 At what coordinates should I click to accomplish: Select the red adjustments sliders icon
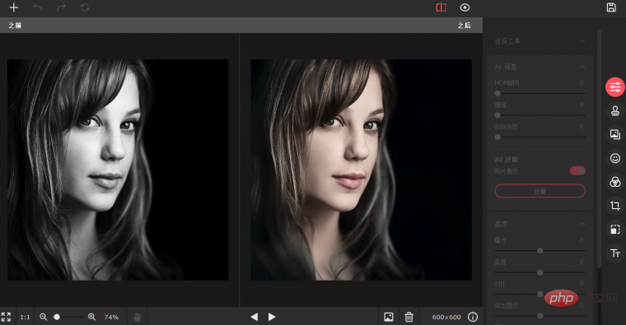[x=614, y=87]
